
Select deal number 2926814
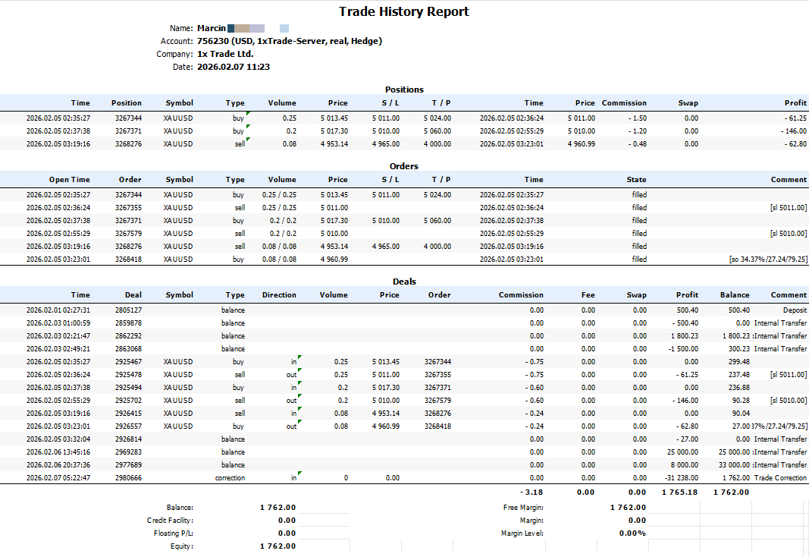(x=128, y=439)
